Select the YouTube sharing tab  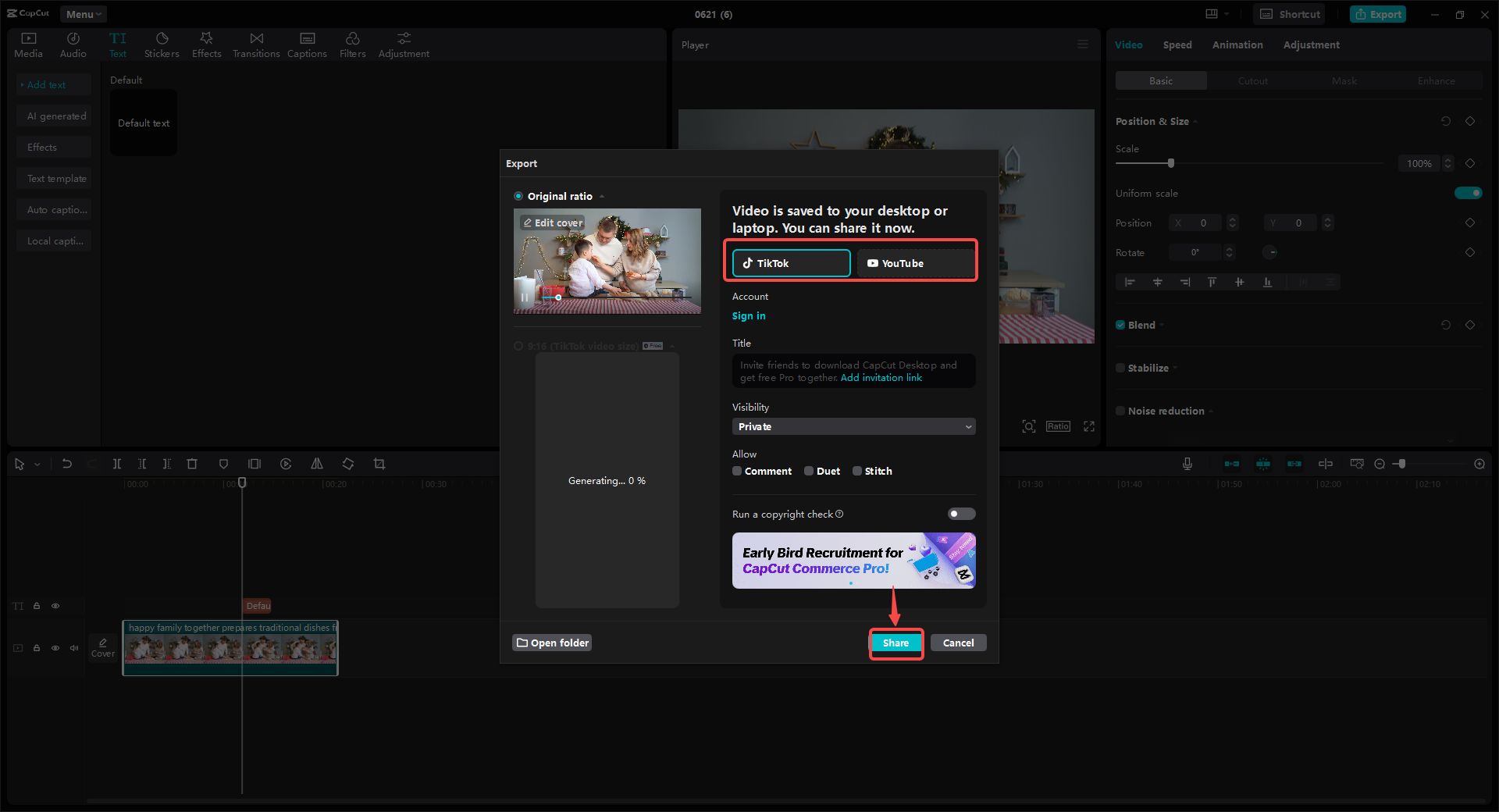tap(916, 263)
